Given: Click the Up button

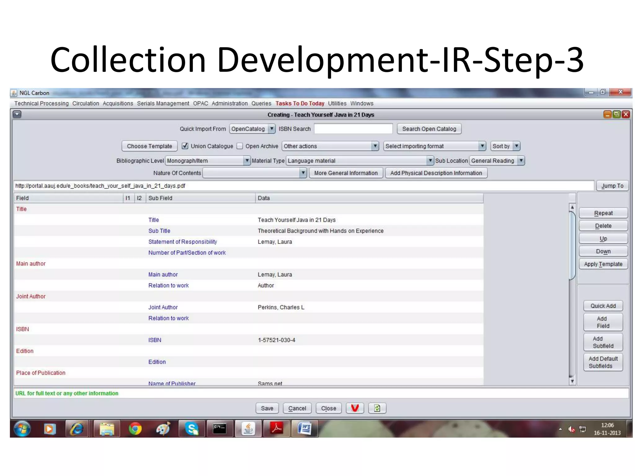Looking at the screenshot, I should pyautogui.click(x=603, y=238).
